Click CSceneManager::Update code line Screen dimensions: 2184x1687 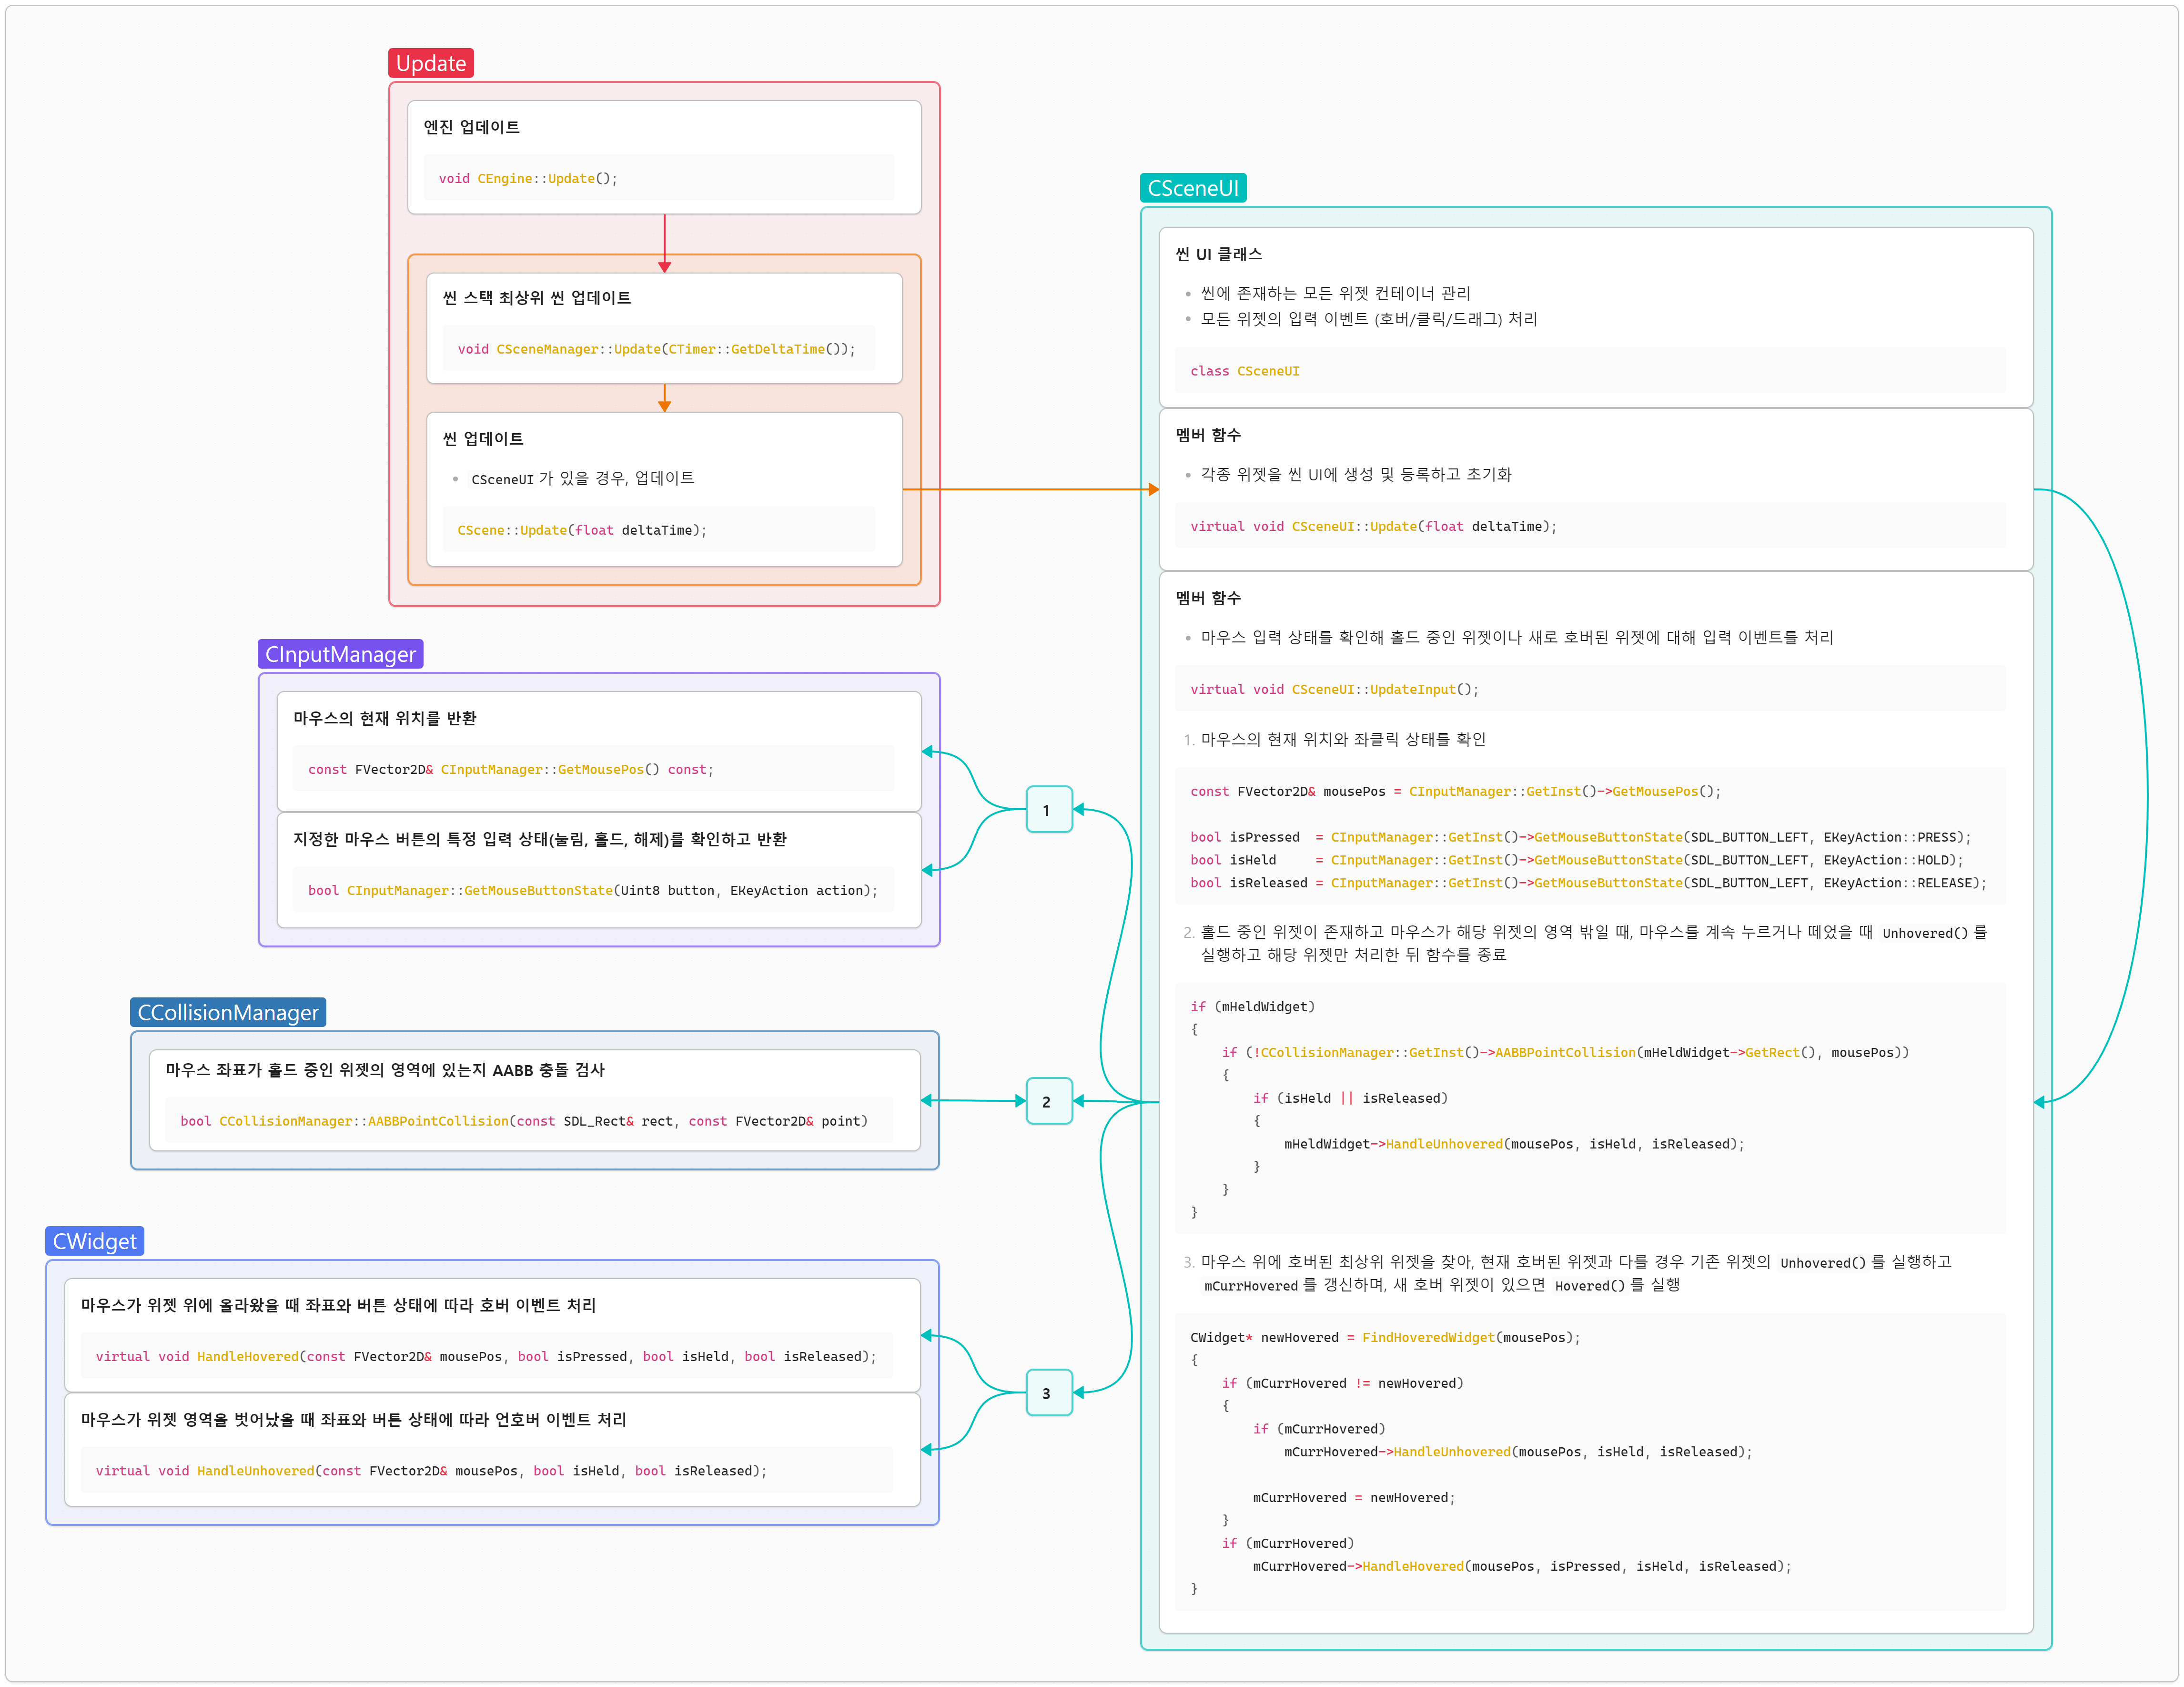[x=656, y=349]
